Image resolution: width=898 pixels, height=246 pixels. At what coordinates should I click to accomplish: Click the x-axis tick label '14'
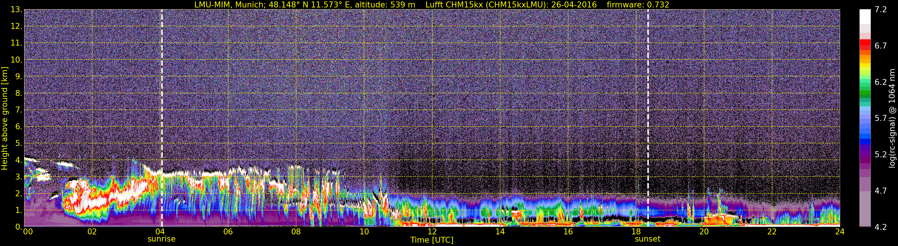pos(500,232)
